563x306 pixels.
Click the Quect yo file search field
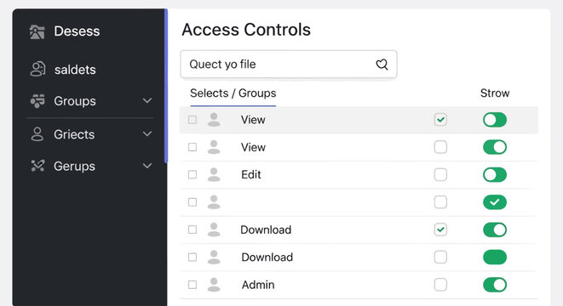coord(289,65)
